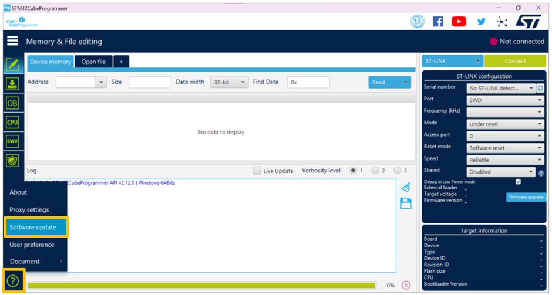Expand the Address dropdown arrow
The width and height of the screenshot is (552, 295).
102,82
